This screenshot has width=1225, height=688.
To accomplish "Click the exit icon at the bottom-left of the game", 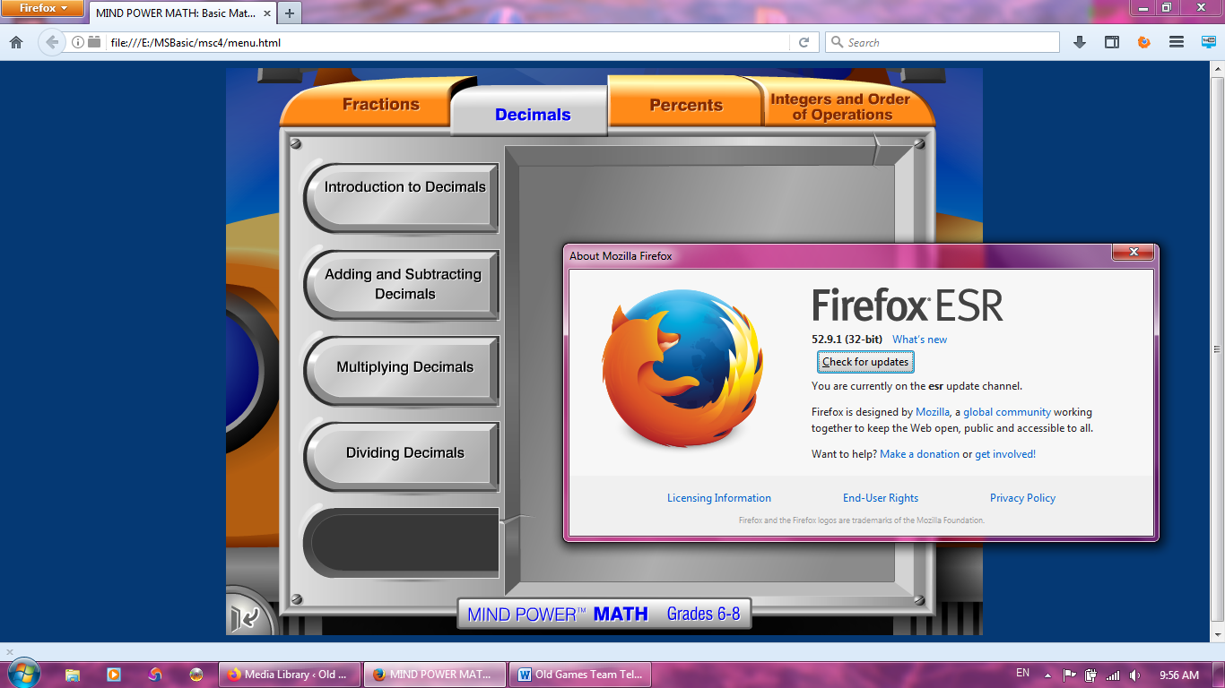I will 244,617.
